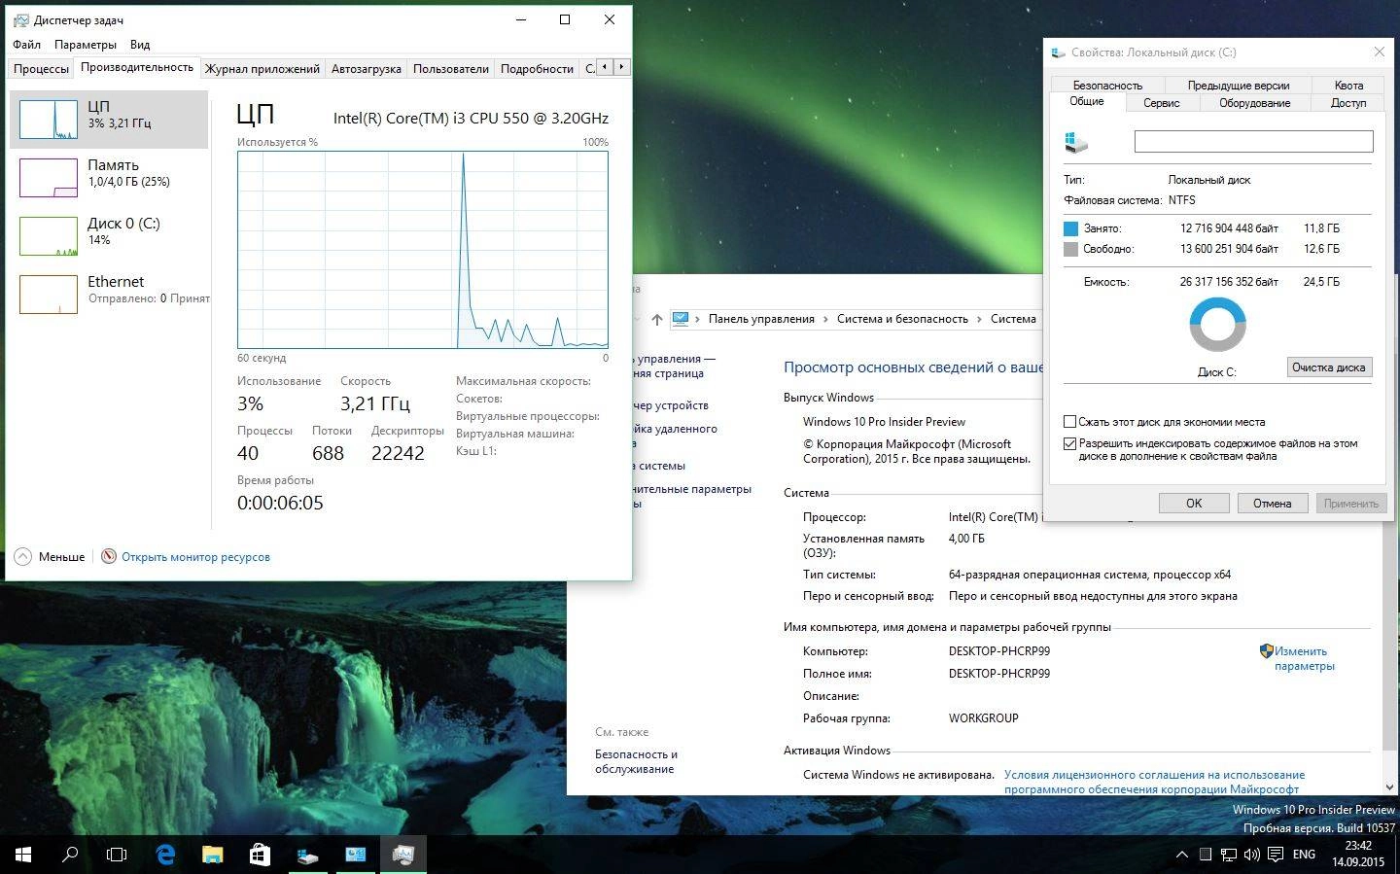This screenshot has width=1400, height=874.
Task: Open the Сервис tab in disk properties
Action: [1161, 103]
